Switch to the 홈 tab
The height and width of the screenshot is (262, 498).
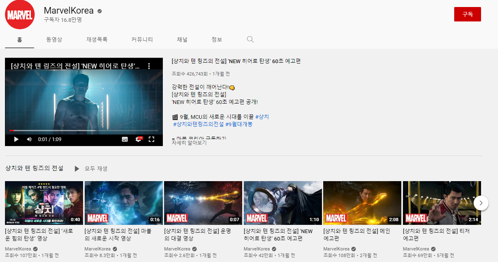(x=20, y=40)
